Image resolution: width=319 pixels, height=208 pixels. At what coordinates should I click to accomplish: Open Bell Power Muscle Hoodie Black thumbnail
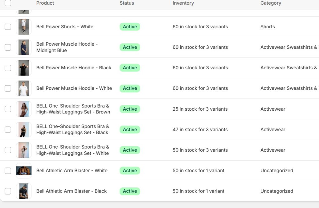(24, 68)
